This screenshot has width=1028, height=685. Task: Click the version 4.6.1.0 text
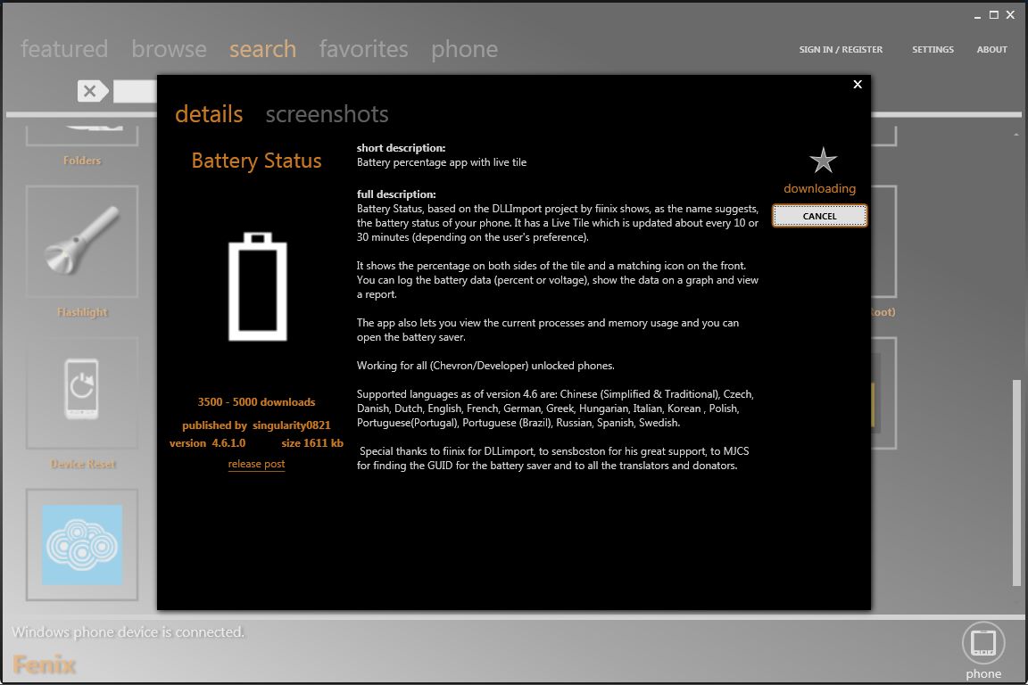207,443
